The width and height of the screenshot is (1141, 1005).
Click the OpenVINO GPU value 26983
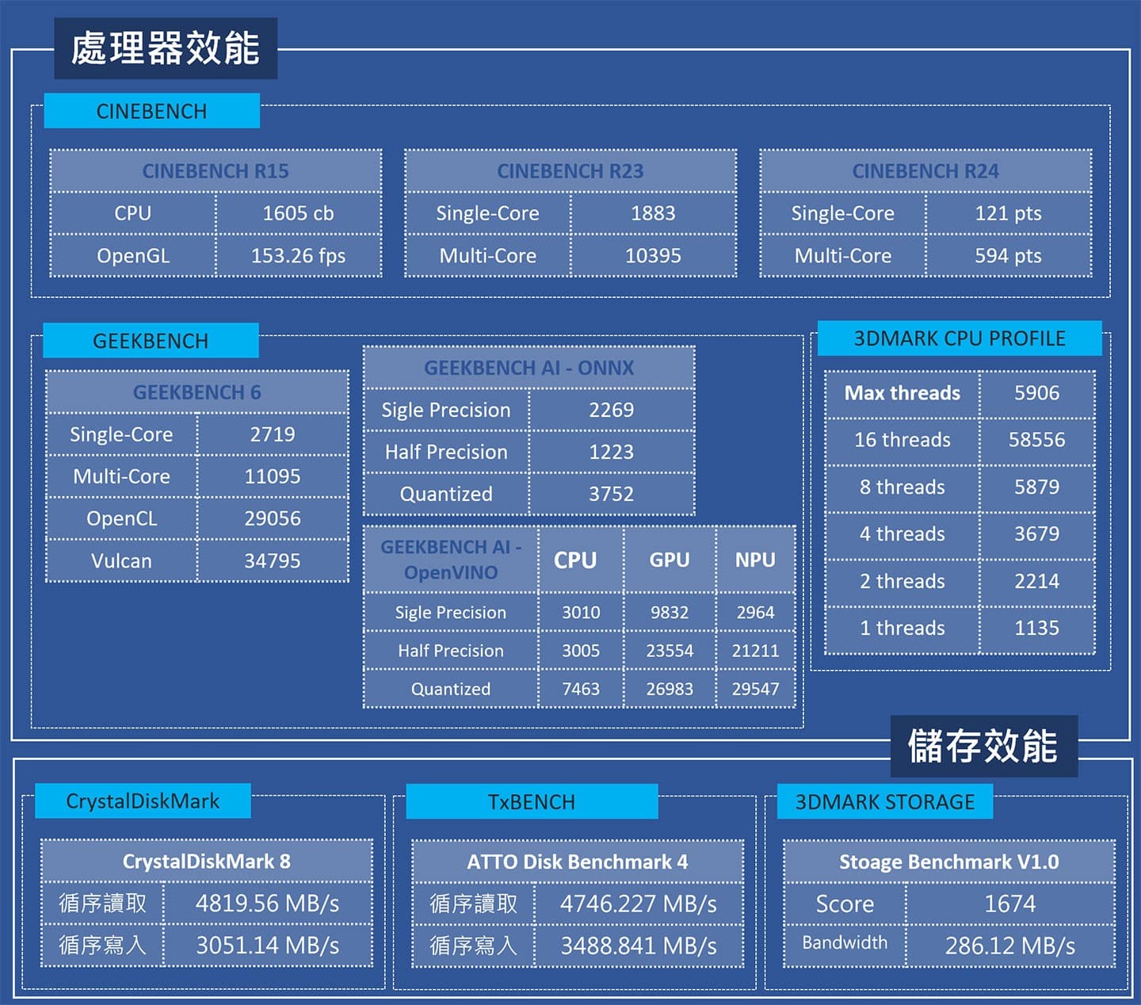coord(670,689)
